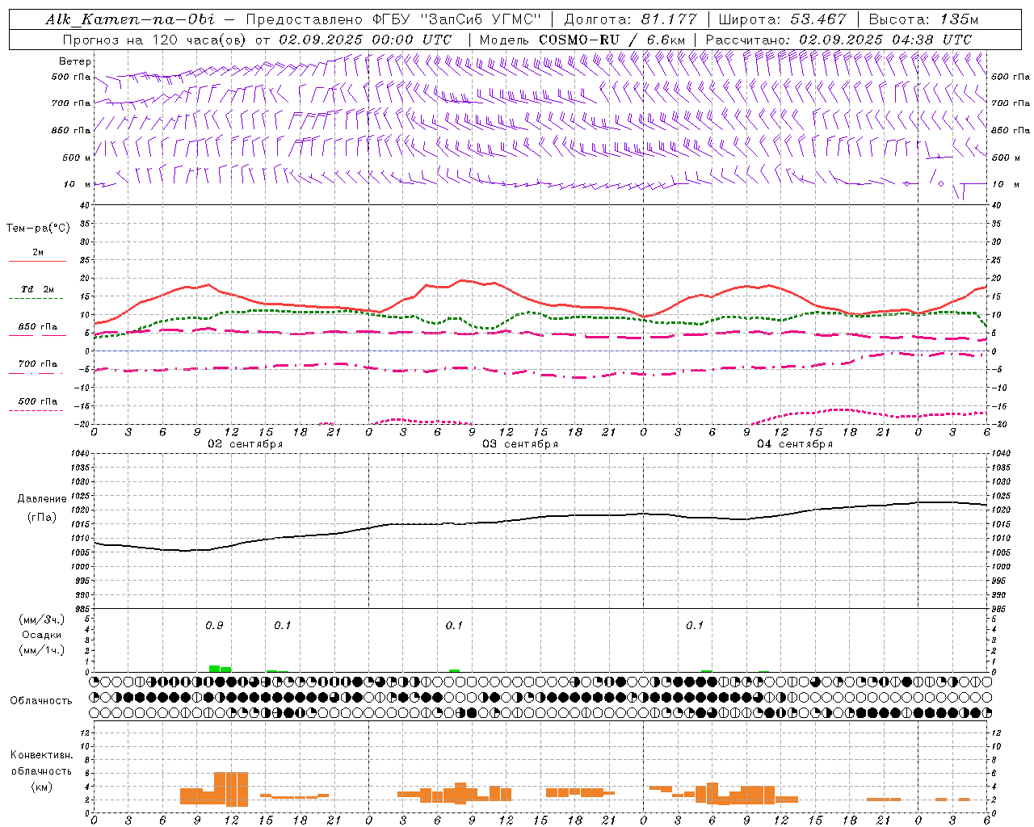Click the 10 м wind level label on left
Image resolution: width=1034 pixels, height=827 pixels.
(78, 184)
